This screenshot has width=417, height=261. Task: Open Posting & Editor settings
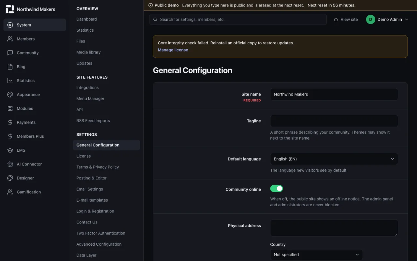coord(92,178)
